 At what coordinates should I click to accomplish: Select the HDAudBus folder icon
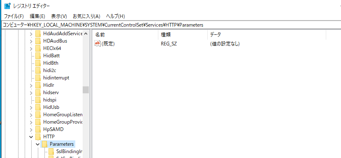pos(38,41)
